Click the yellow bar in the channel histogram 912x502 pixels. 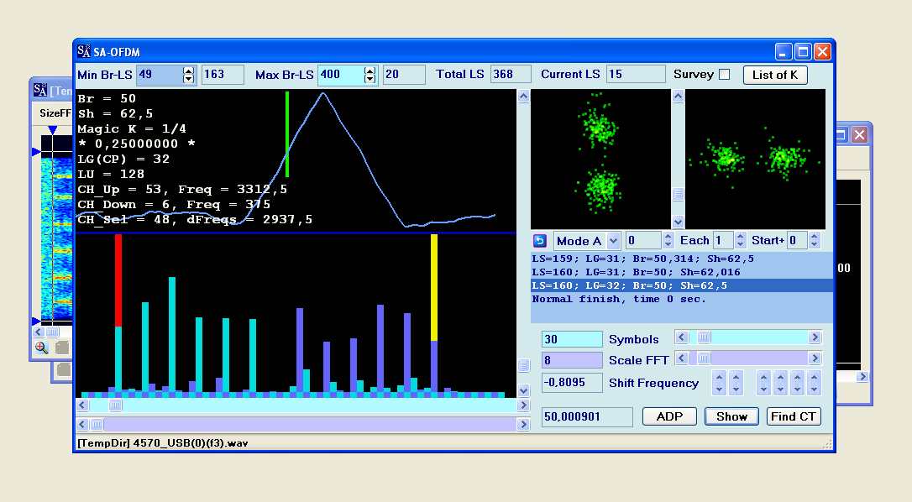click(x=434, y=287)
